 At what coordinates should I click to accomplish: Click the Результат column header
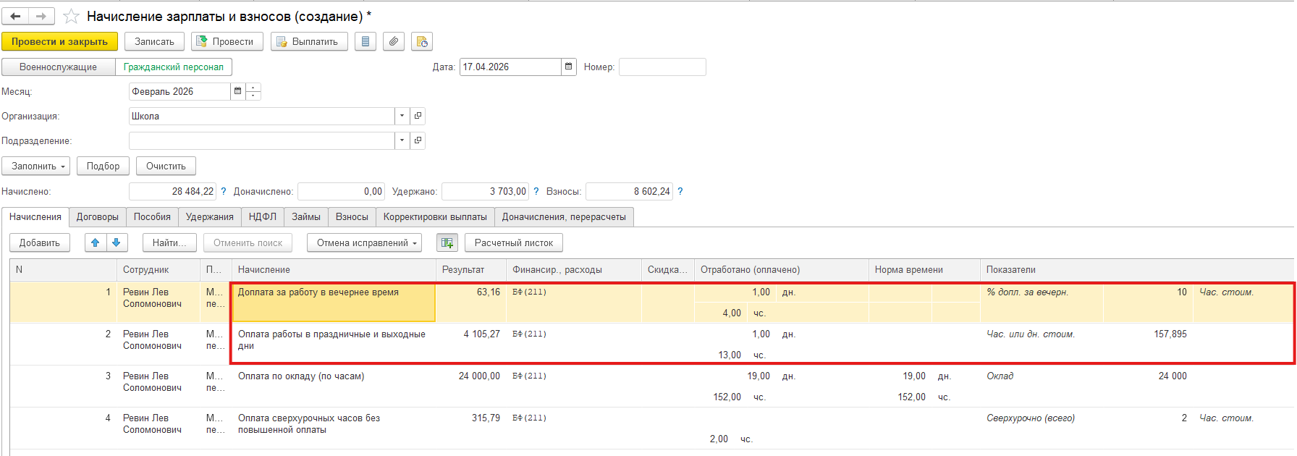(x=470, y=269)
